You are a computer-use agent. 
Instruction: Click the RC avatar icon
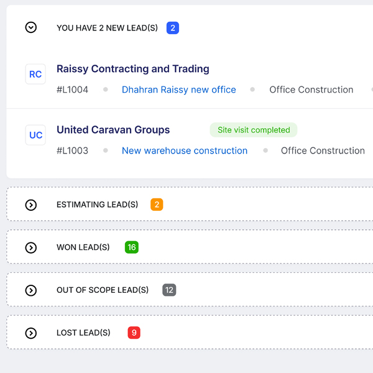pyautogui.click(x=35, y=75)
